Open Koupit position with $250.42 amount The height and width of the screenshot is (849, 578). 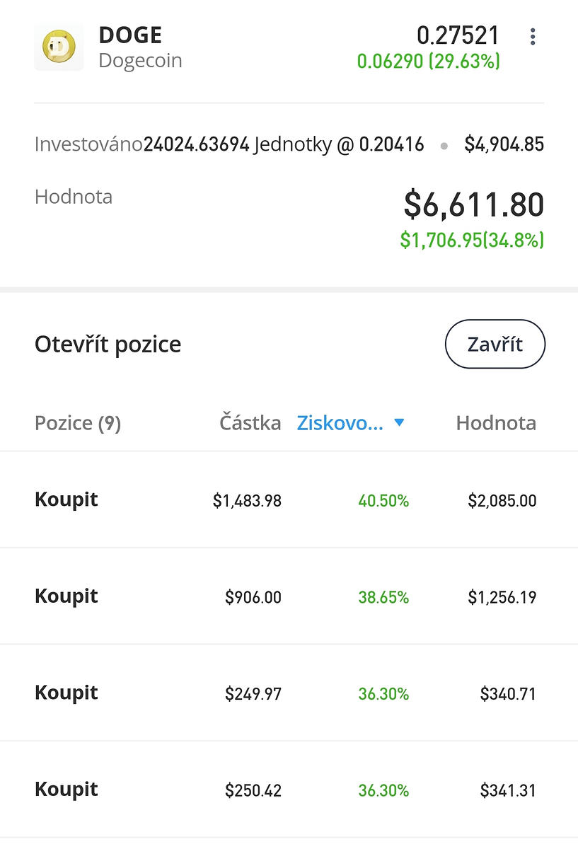point(289,790)
